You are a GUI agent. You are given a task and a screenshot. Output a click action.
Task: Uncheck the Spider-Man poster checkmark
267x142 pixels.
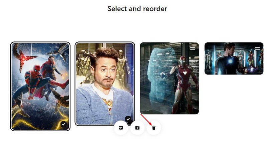tap(63, 124)
